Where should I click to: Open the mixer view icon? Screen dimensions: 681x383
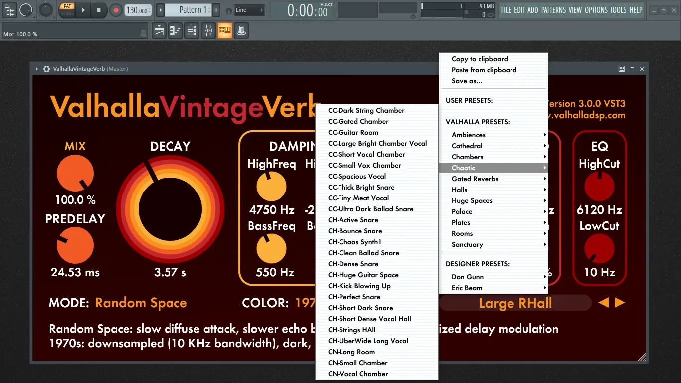(x=208, y=31)
